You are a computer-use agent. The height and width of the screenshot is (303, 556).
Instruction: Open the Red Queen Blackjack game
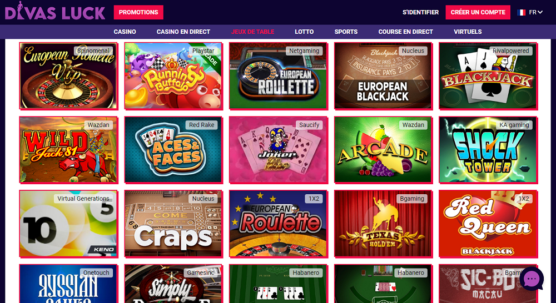488,224
